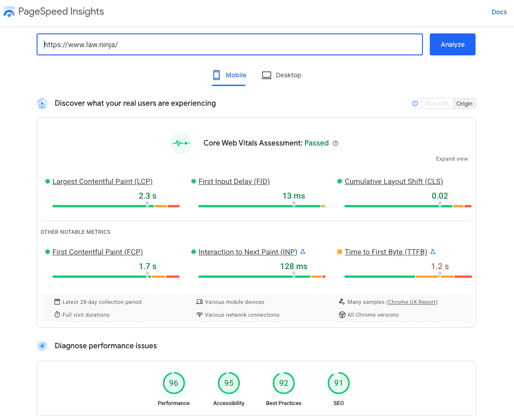Open Largest Contentful Paint (LCP) link
514x416 pixels.
click(x=102, y=182)
